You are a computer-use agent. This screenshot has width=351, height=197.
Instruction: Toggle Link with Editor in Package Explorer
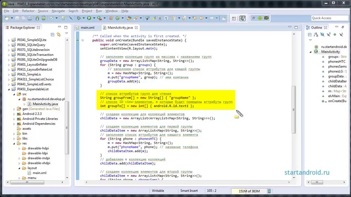tap(59, 34)
